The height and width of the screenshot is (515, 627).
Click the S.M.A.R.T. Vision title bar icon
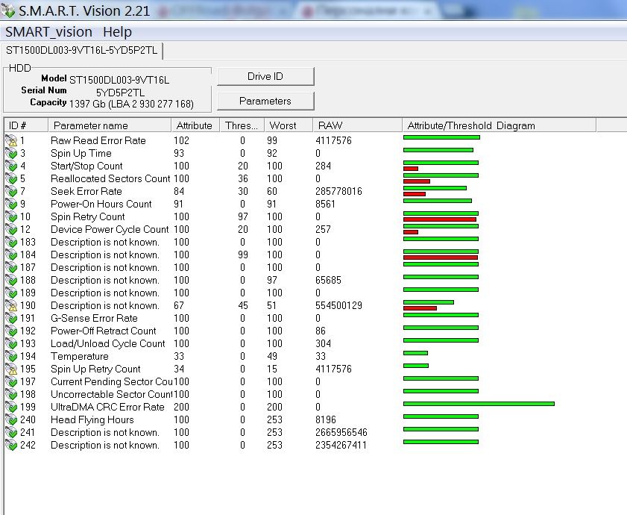coord(7,10)
